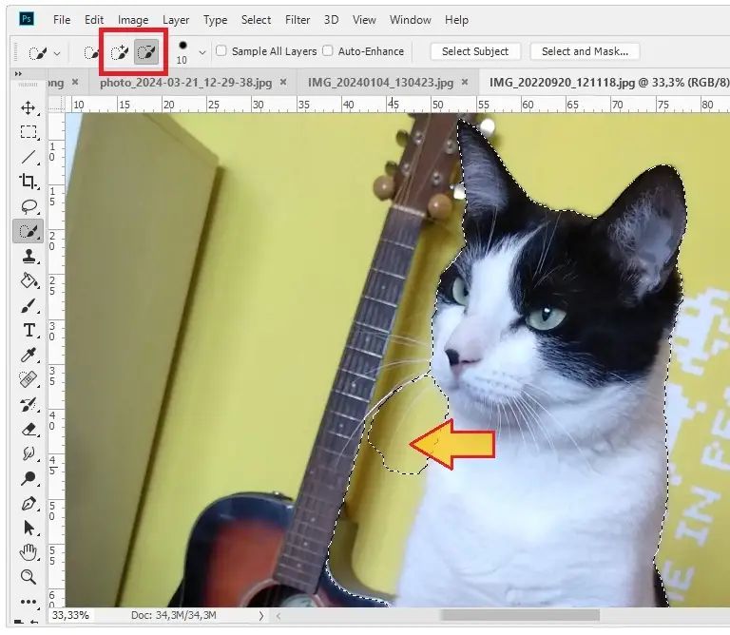Select the Quick Selection tool in toolbox
The width and height of the screenshot is (730, 635).
(x=29, y=231)
